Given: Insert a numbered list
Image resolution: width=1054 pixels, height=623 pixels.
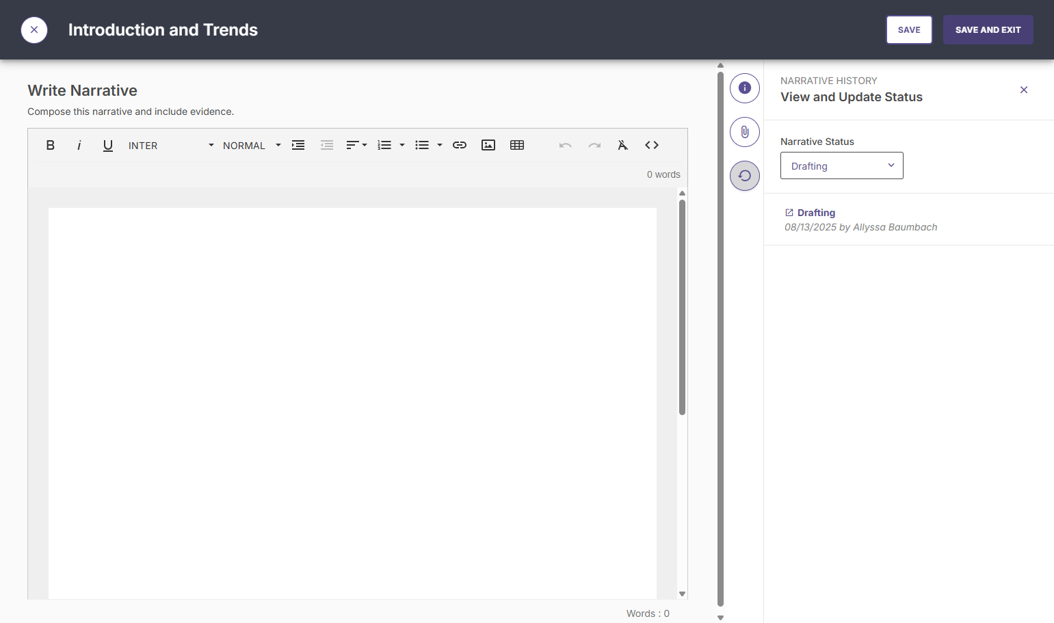Looking at the screenshot, I should [x=384, y=145].
